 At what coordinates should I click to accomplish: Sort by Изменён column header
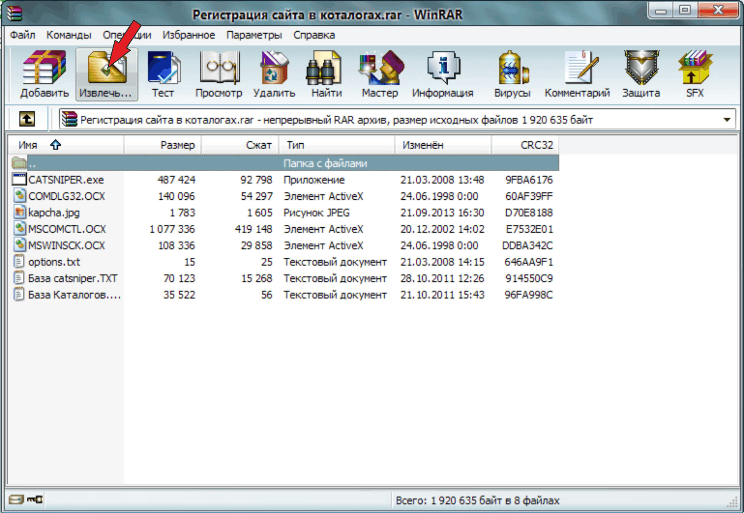pyautogui.click(x=443, y=145)
